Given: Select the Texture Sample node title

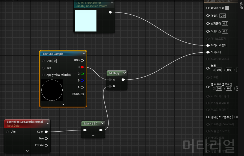Looking at the screenshot, I should tap(53, 54).
